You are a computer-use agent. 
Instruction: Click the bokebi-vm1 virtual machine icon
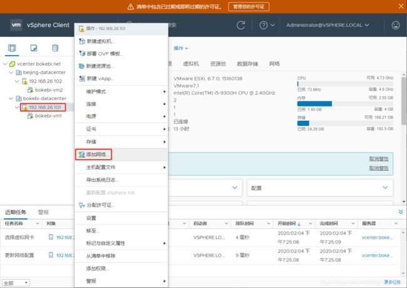31,116
